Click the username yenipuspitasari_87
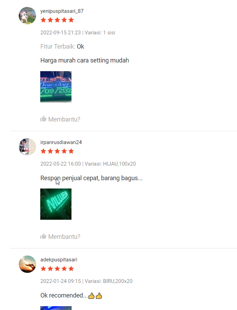This screenshot has height=310, width=237. [62, 11]
